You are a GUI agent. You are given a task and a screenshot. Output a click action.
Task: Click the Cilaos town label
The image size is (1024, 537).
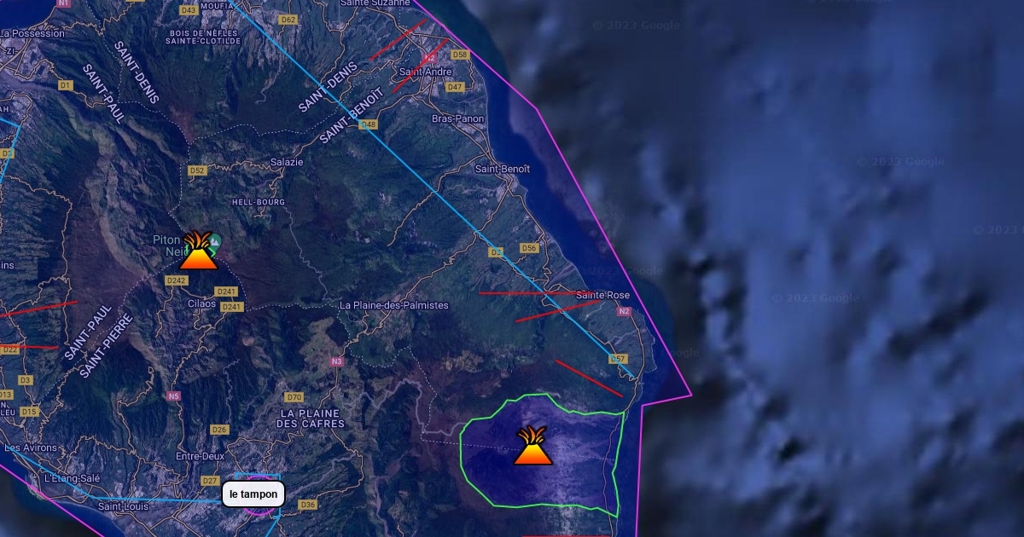[202, 303]
